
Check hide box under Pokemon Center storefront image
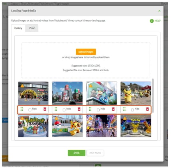click(30, 110)
